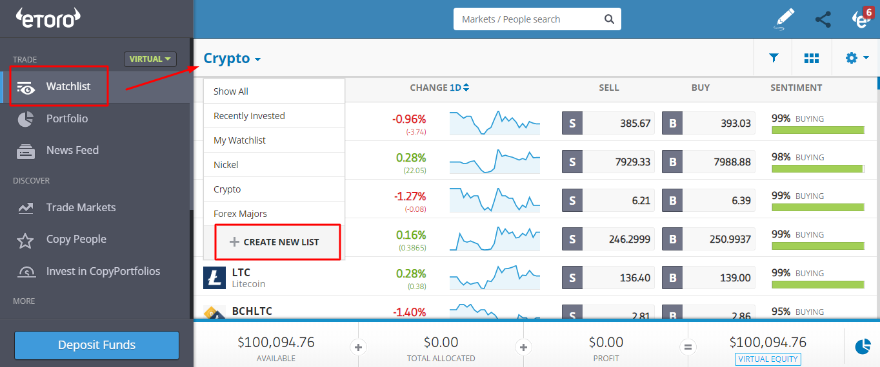Click the Litecoin LTC logo
Screen dimensions: 880x367
coord(214,278)
